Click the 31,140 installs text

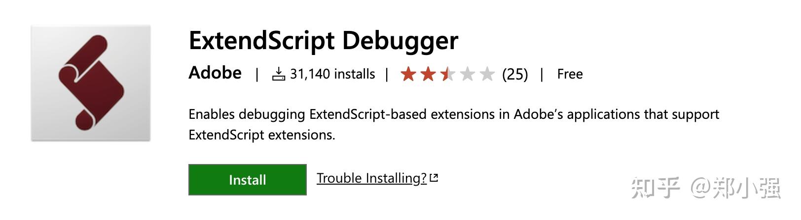click(x=332, y=74)
